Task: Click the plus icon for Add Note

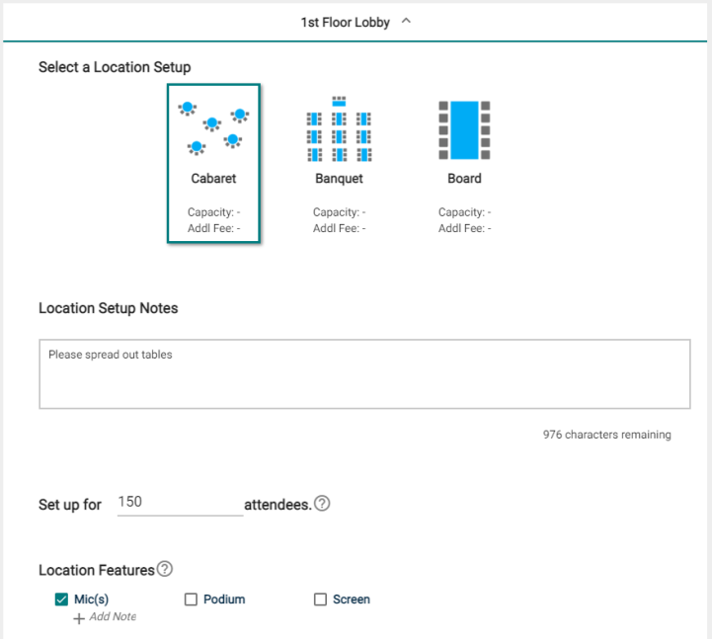Action: pyautogui.click(x=79, y=618)
